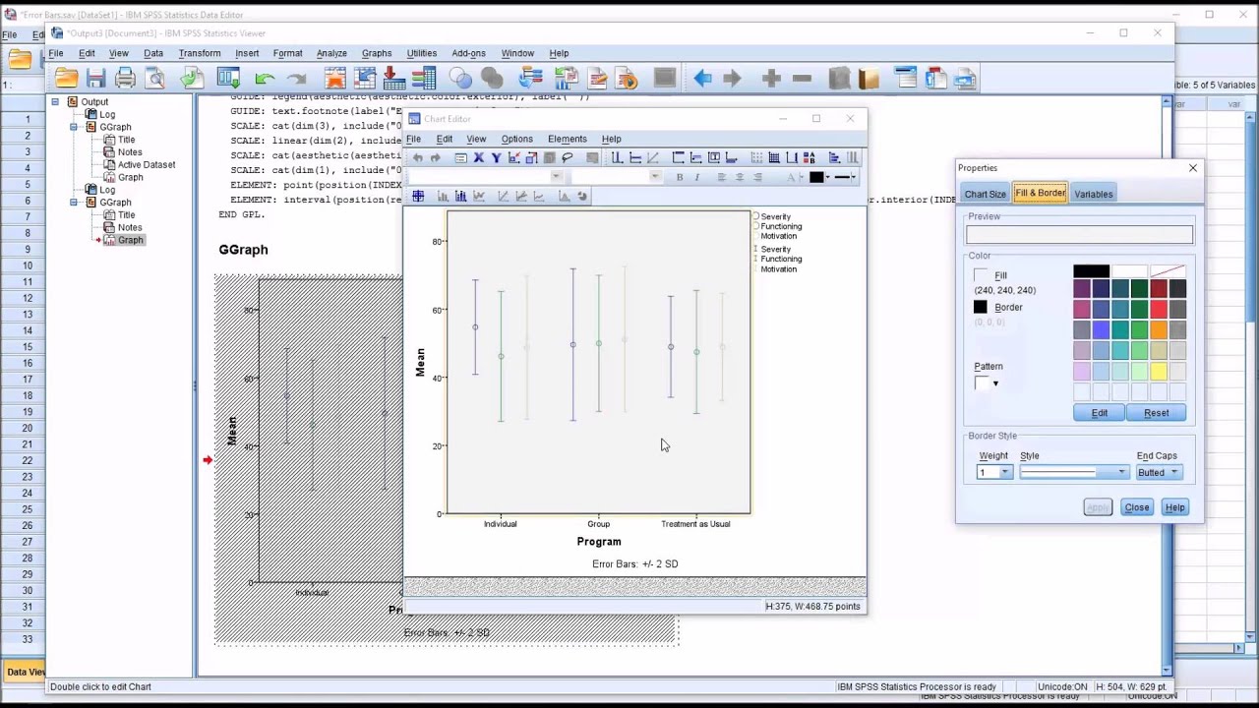The width and height of the screenshot is (1259, 708).
Task: Select the Border color box in Properties
Action: pos(981,307)
